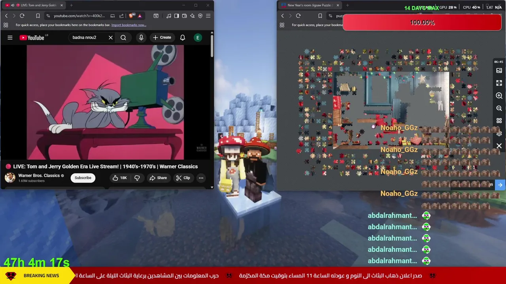Open the Brave Wallet icon

[184, 16]
